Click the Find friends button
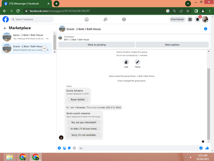The height and width of the screenshot is (161, 214). point(177,19)
